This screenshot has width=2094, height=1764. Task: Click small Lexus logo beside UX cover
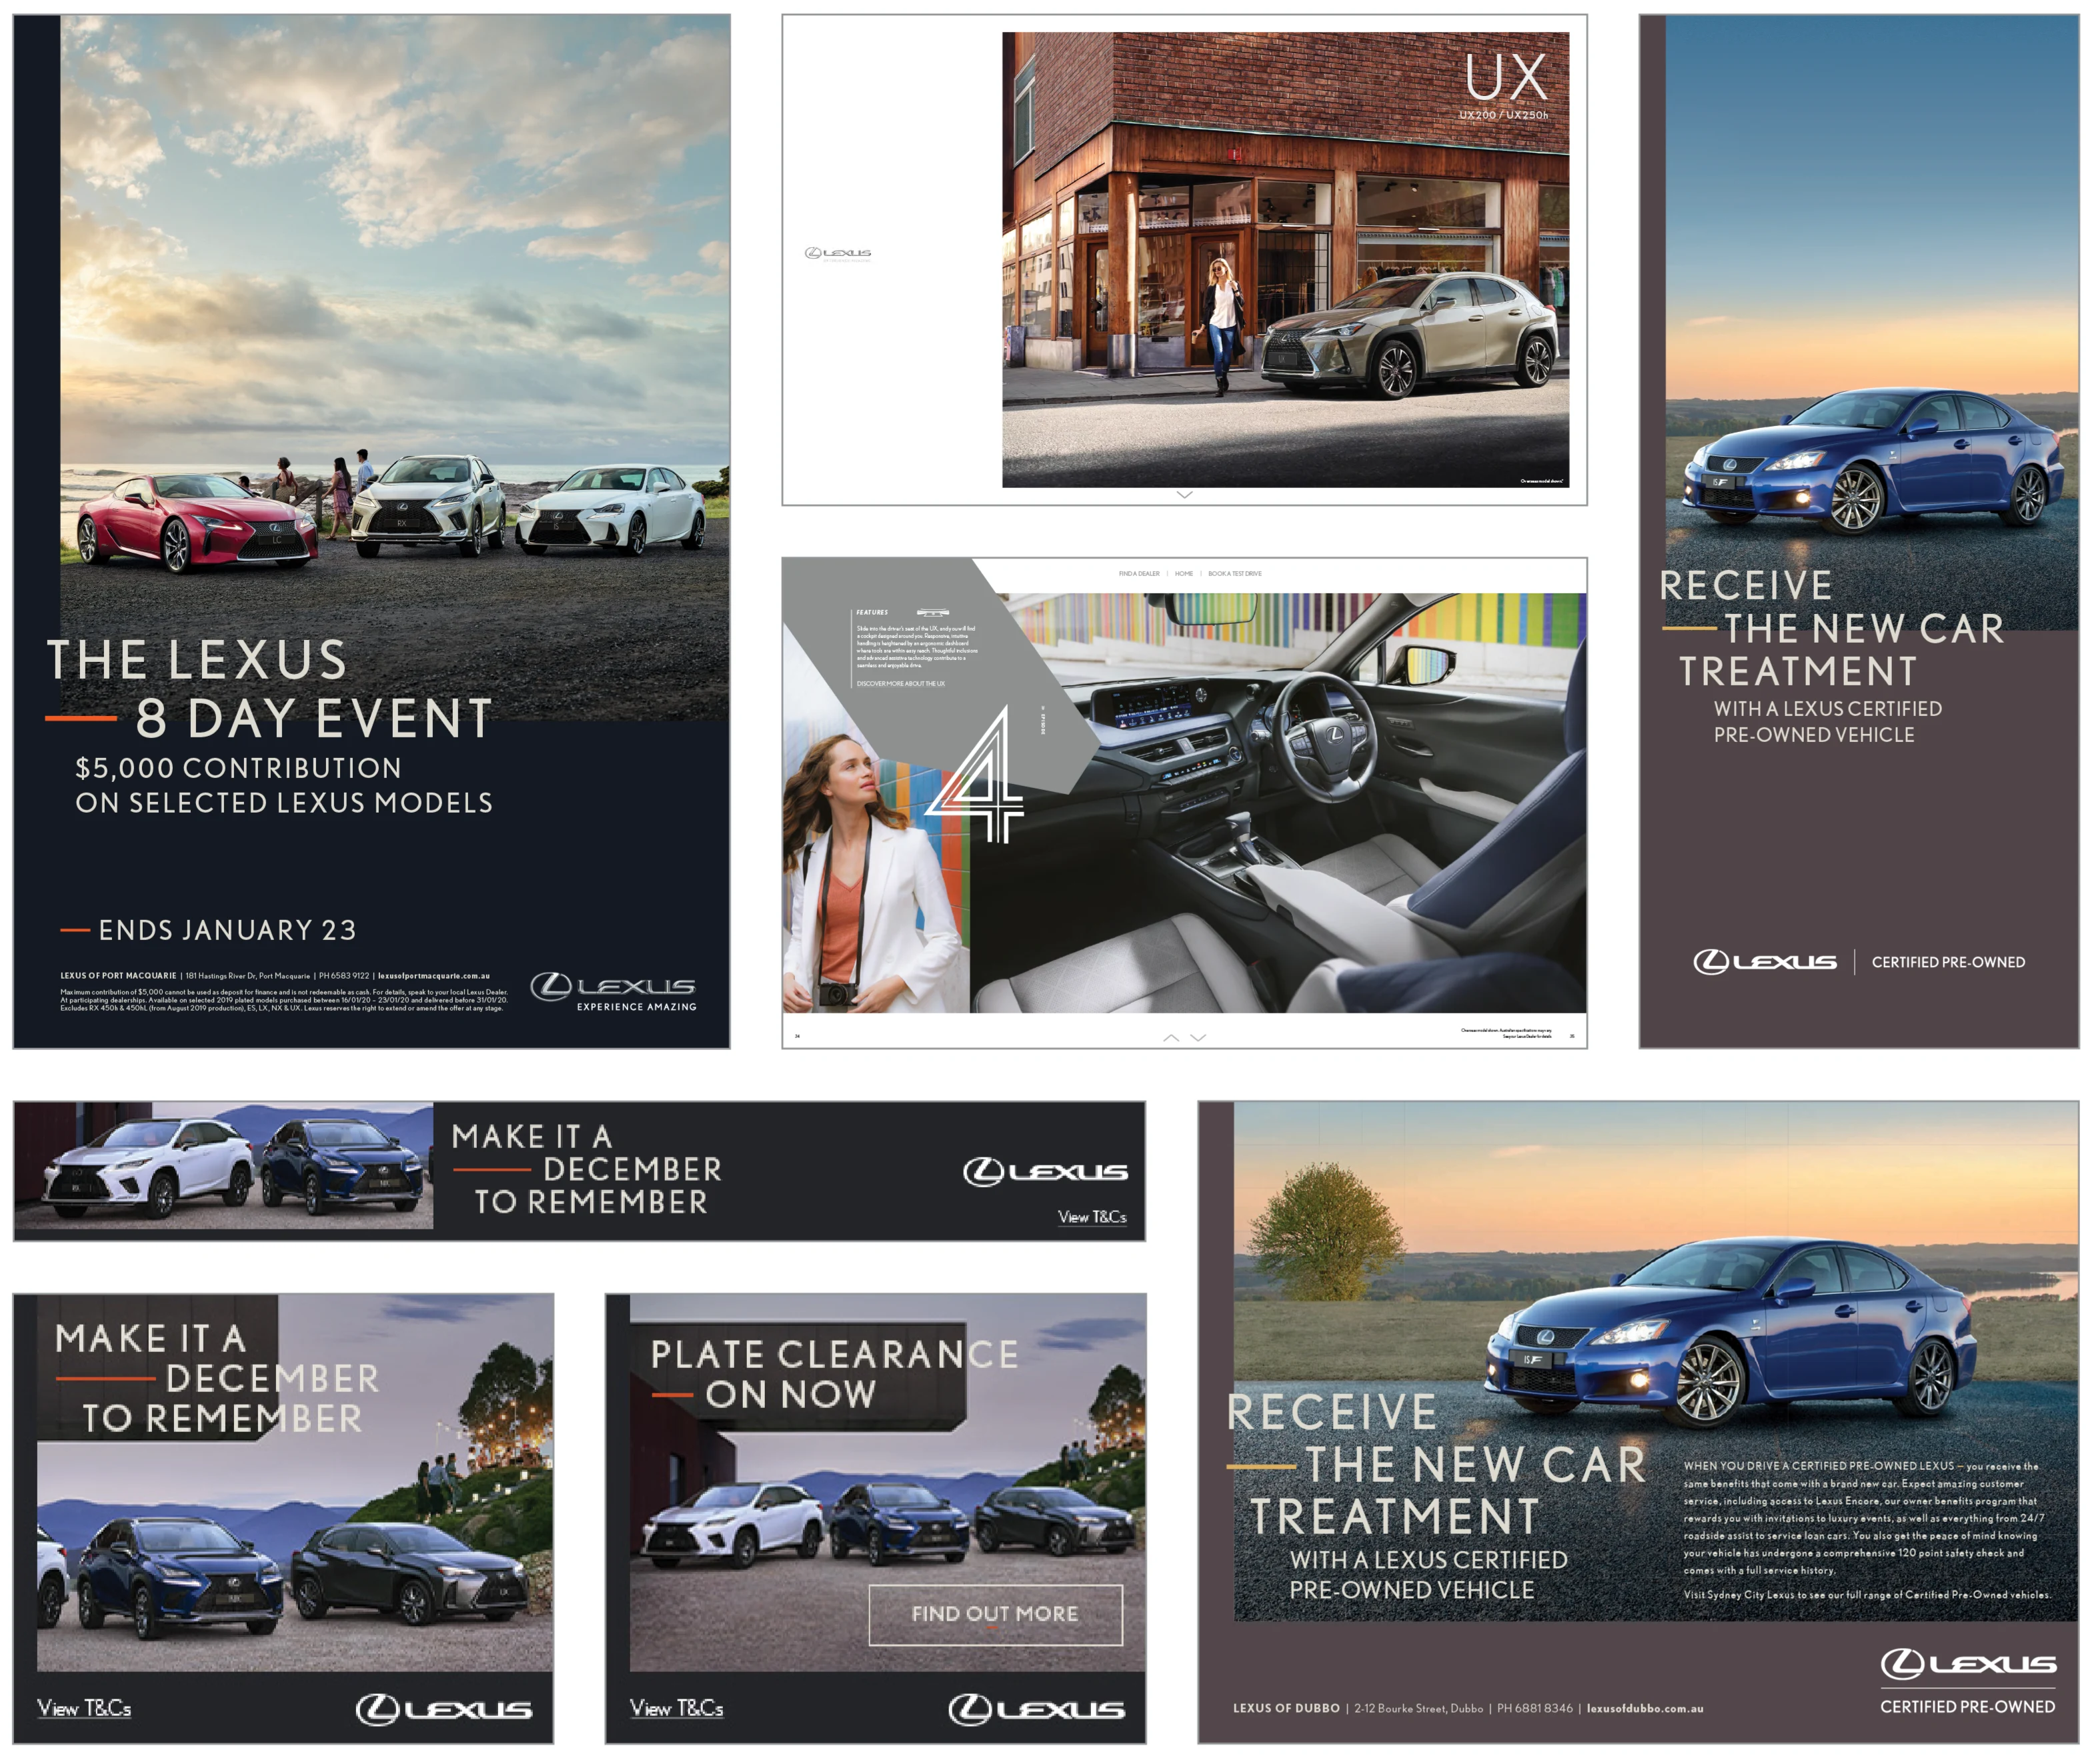coord(838,253)
